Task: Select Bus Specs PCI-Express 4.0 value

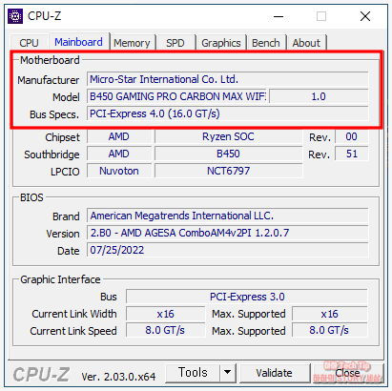Action: tap(228, 113)
